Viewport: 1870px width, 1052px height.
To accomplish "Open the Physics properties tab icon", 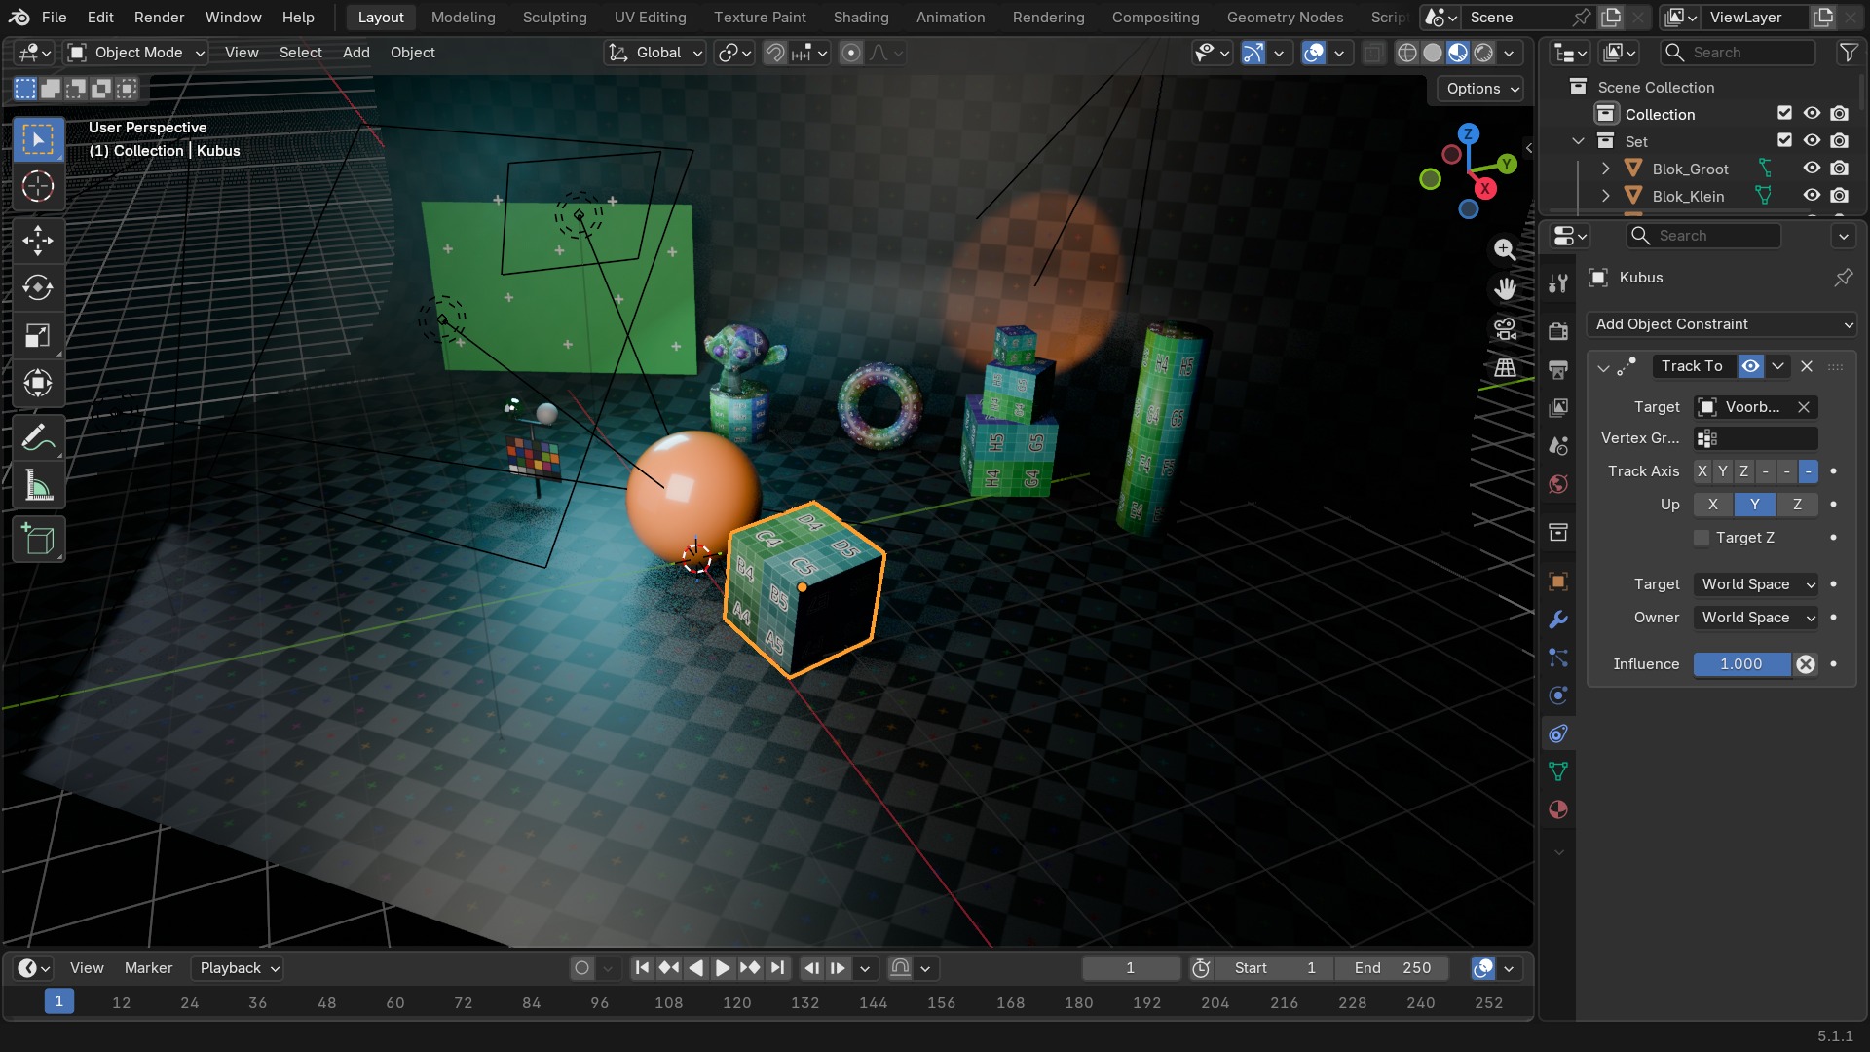I will (x=1558, y=695).
